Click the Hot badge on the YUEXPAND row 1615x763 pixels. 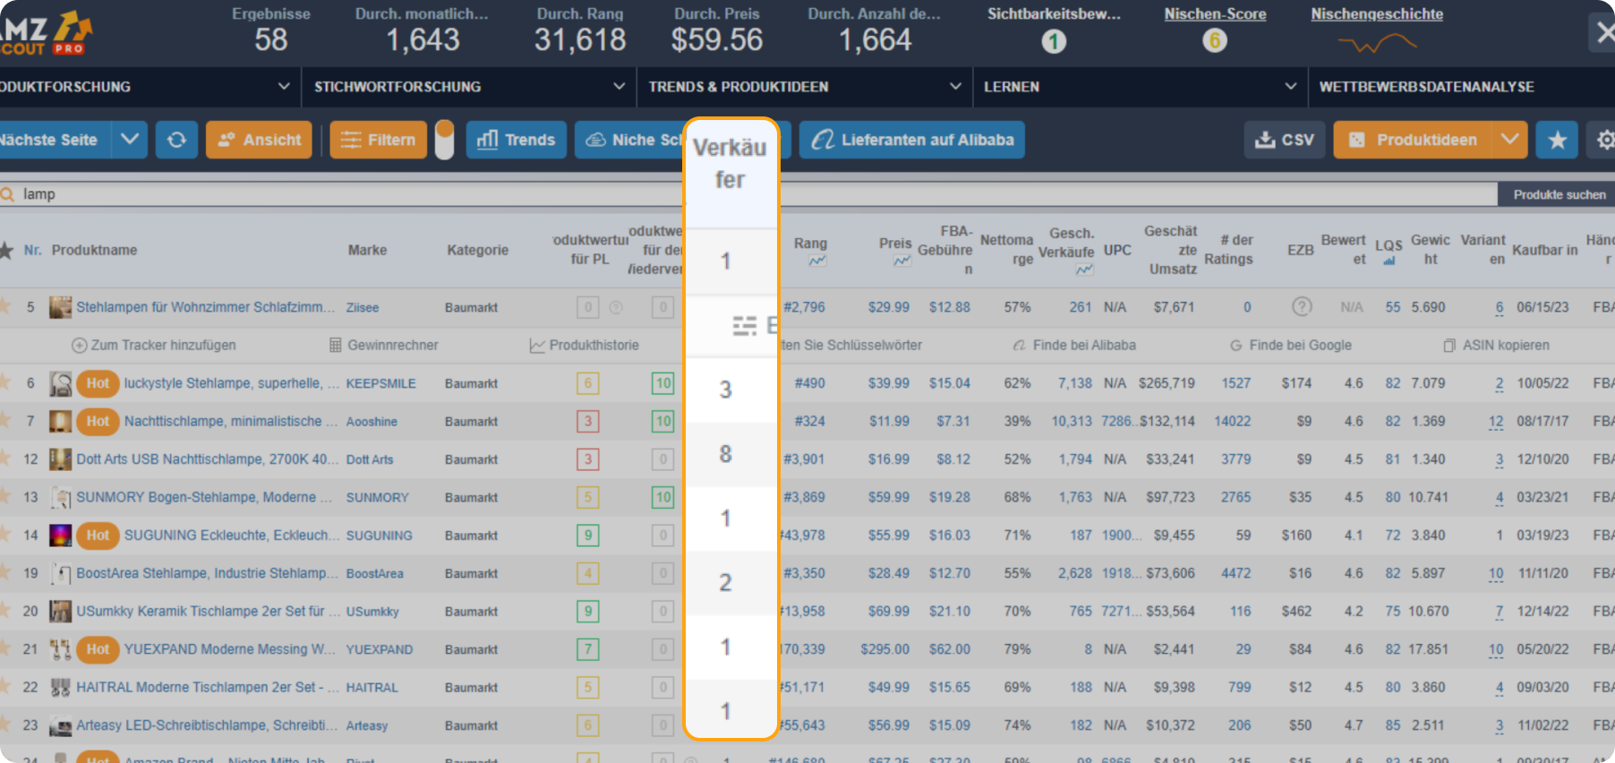(98, 649)
